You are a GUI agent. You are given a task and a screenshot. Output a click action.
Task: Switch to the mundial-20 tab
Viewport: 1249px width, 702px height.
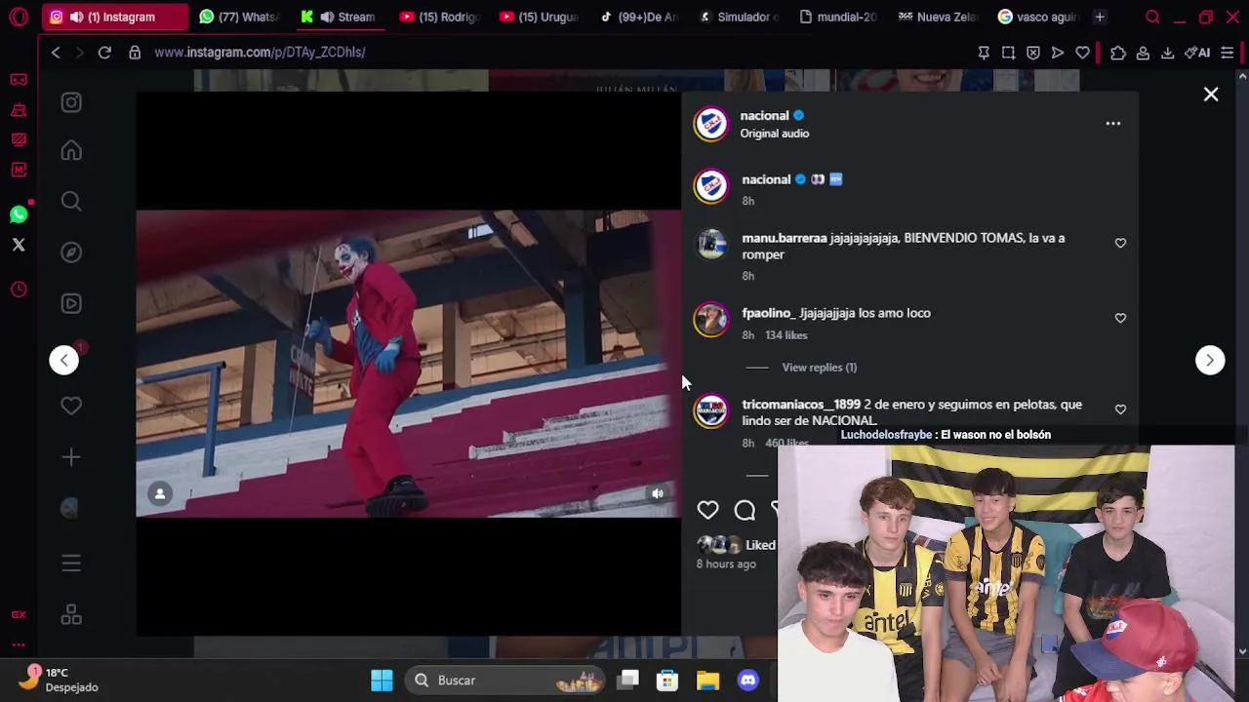pos(837,17)
